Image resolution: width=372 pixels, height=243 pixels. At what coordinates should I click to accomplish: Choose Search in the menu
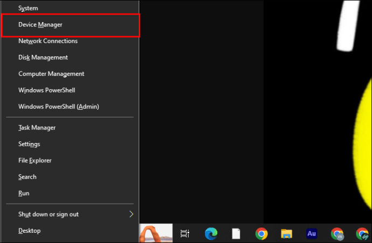pos(70,177)
